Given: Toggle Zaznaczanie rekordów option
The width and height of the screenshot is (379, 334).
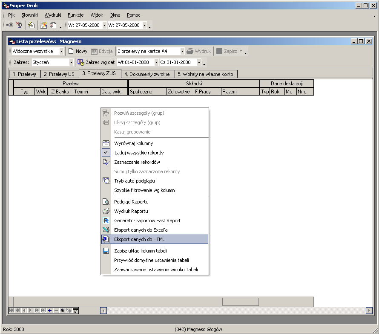Looking at the screenshot, I should (x=106, y=162).
